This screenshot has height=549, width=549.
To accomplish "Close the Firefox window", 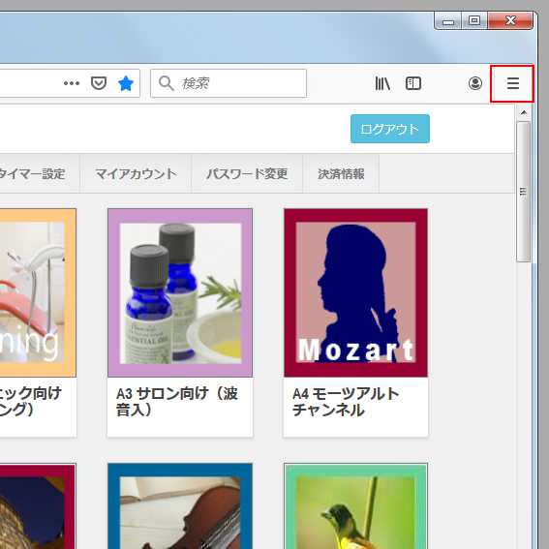I will click(510, 21).
